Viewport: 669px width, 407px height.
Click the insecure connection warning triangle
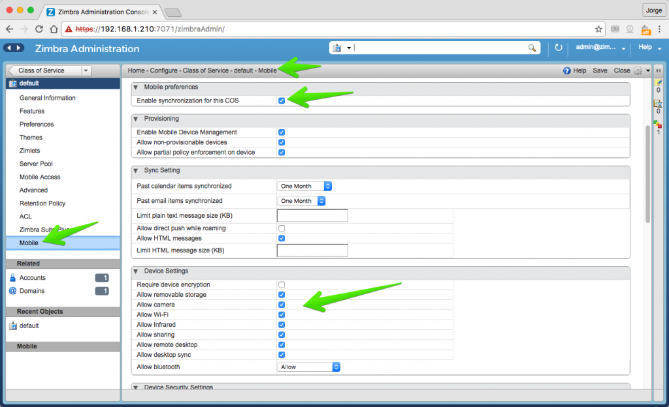pyautogui.click(x=68, y=29)
